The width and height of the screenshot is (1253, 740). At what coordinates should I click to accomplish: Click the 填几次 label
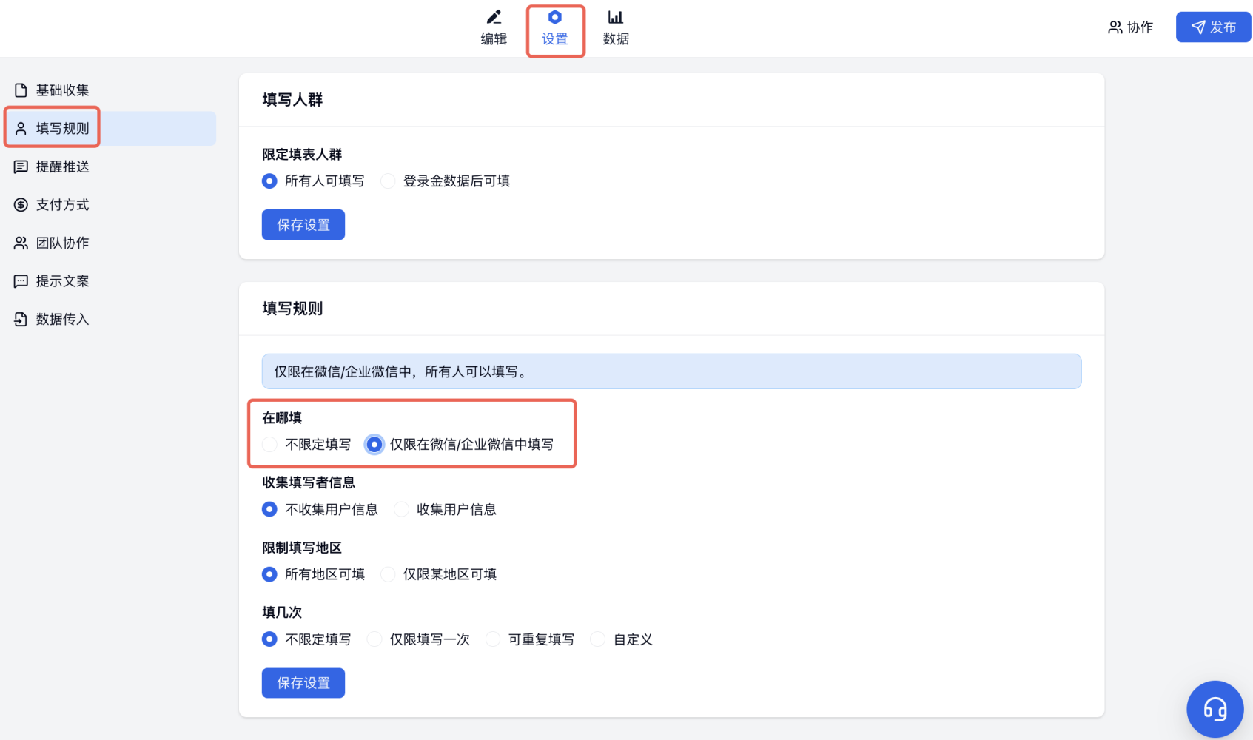coord(282,613)
